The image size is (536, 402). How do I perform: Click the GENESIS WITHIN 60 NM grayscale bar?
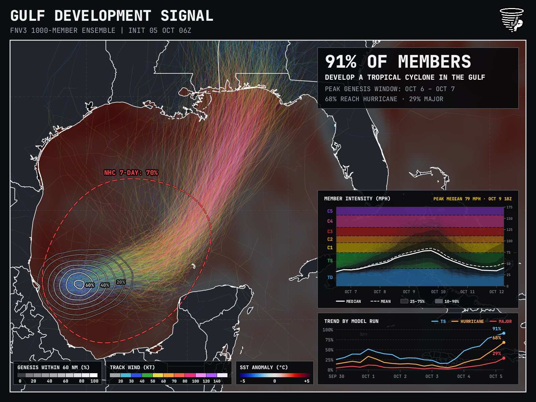pos(57,375)
